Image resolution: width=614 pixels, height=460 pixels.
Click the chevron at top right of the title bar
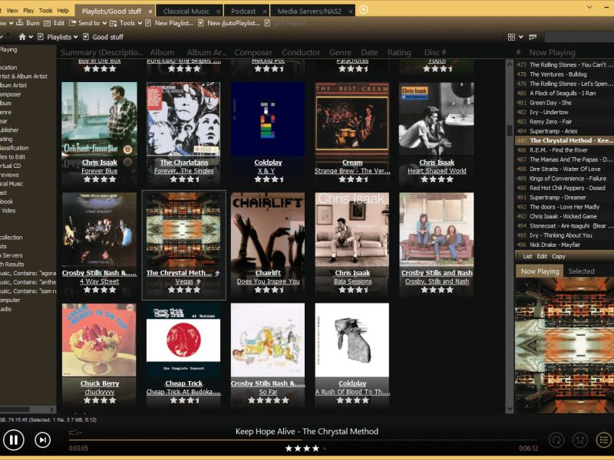click(x=589, y=7)
